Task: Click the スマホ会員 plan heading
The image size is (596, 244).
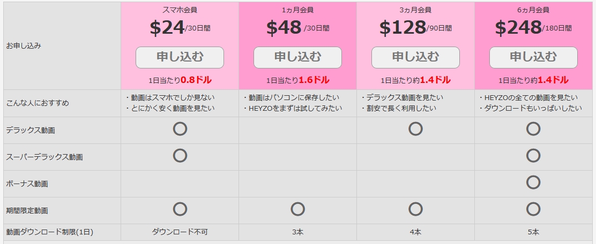Action: [x=180, y=10]
